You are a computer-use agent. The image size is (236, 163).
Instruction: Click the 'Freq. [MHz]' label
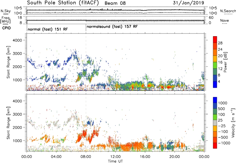5,20
